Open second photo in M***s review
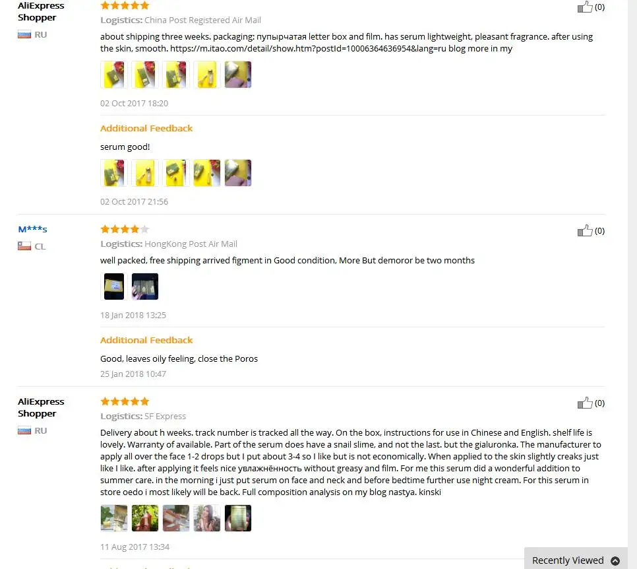 point(145,286)
